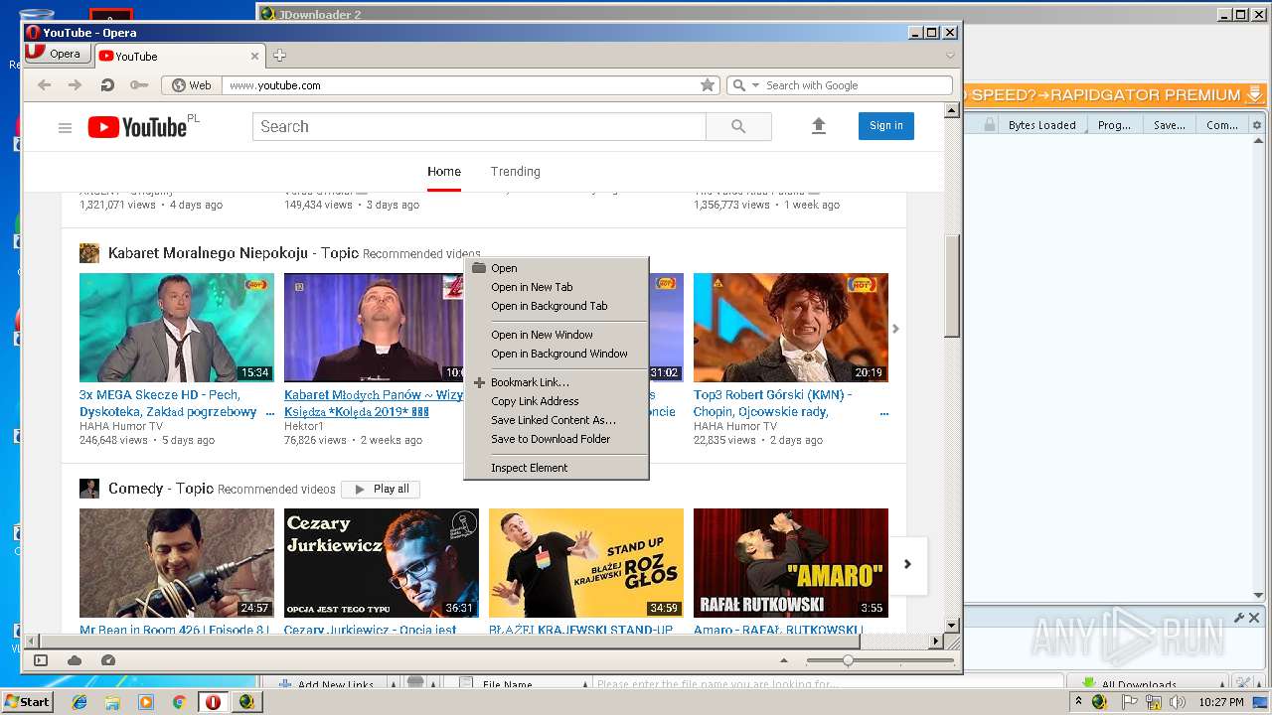This screenshot has width=1272, height=715.
Task: Choose Save Linked Content As...
Action: click(x=556, y=420)
